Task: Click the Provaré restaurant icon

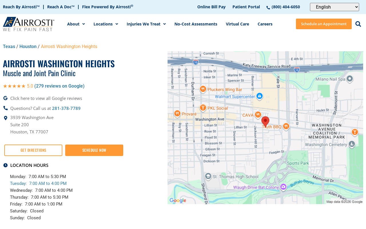Action: point(177,113)
